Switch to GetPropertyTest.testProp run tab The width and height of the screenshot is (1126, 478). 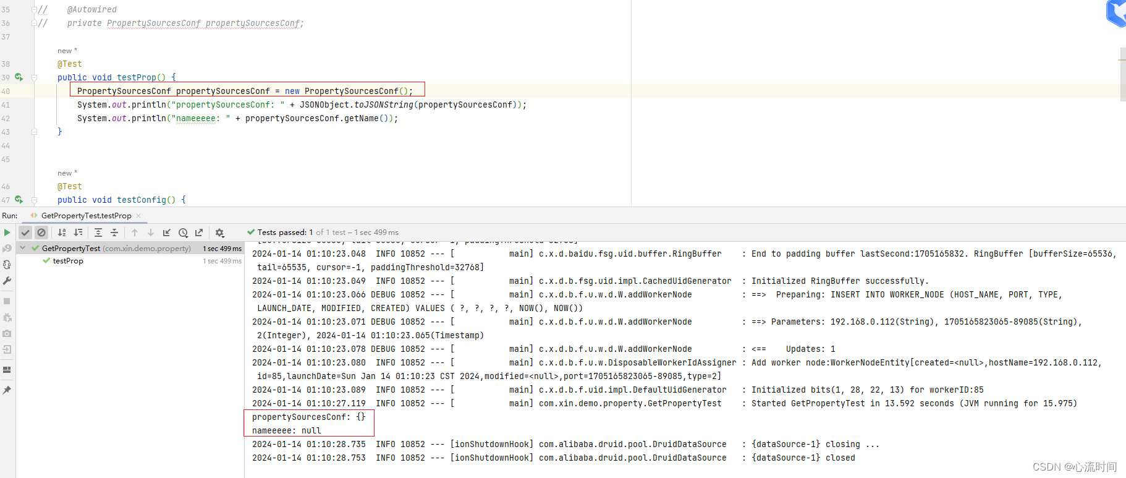click(x=86, y=216)
